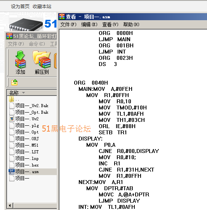Image resolution: width=207 pixels, height=210 pixels.
Task: Expand the 名称 column sort arrow
Action: (23, 93)
